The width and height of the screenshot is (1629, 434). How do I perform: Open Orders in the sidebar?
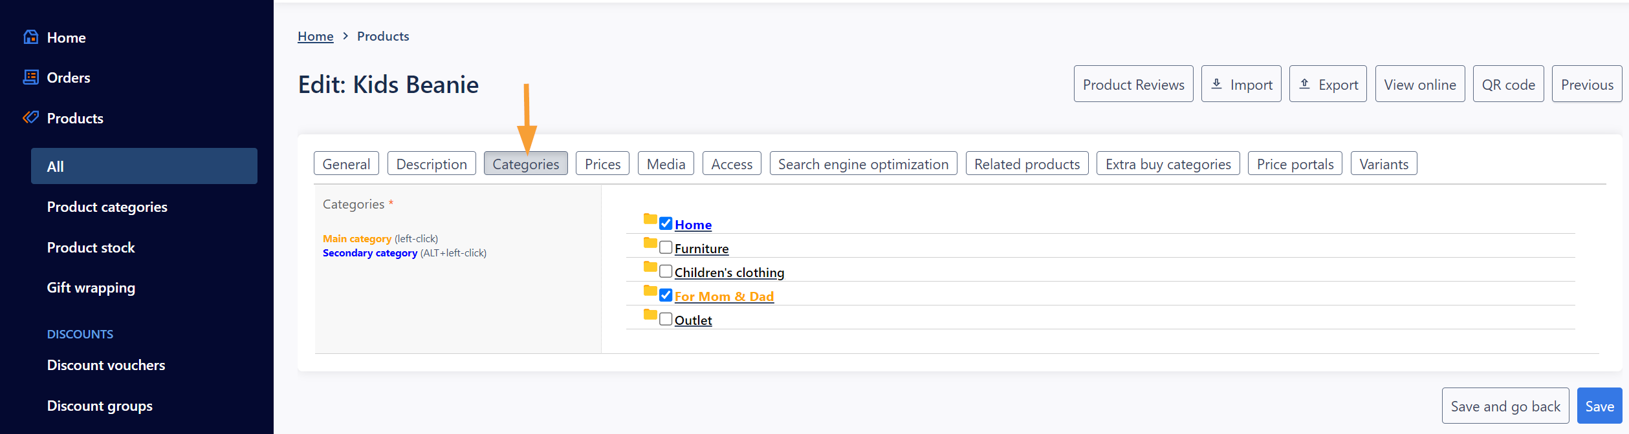coord(69,77)
